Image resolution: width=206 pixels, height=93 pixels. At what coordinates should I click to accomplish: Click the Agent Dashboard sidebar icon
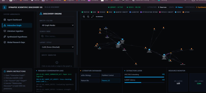5,20
